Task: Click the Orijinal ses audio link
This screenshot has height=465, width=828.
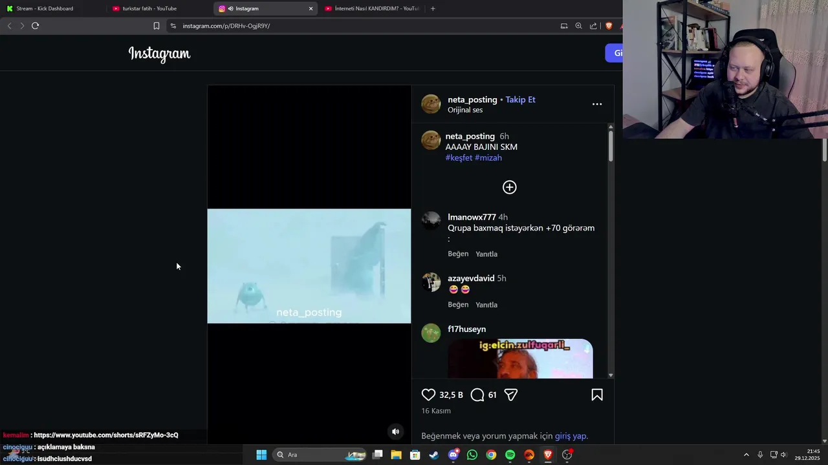Action: click(465, 110)
